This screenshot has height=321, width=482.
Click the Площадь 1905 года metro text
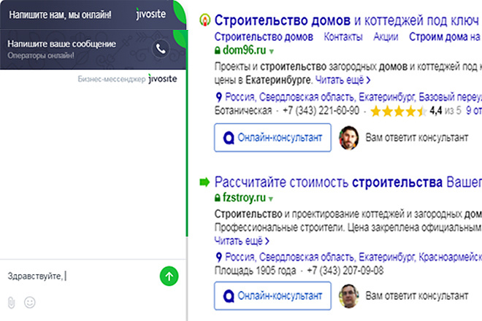[255, 271]
